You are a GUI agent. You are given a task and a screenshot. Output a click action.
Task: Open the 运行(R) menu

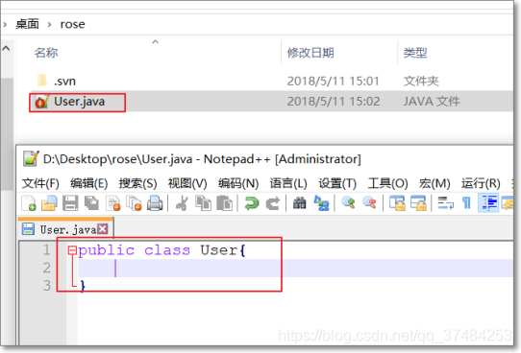pyautogui.click(x=481, y=183)
